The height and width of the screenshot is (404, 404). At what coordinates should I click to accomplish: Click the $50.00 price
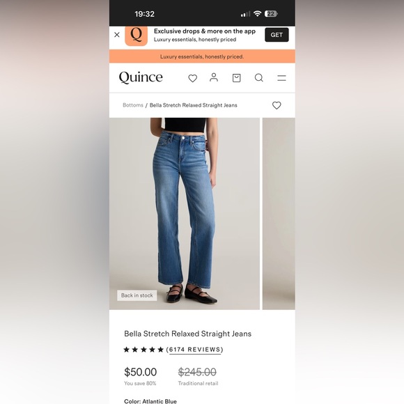pyautogui.click(x=141, y=372)
